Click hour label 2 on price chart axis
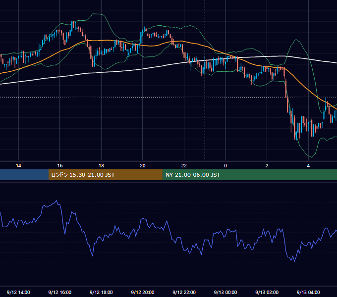 pos(267,166)
